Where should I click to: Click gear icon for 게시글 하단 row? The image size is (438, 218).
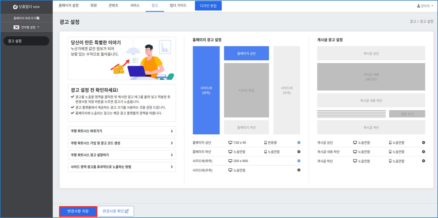tap(423, 161)
